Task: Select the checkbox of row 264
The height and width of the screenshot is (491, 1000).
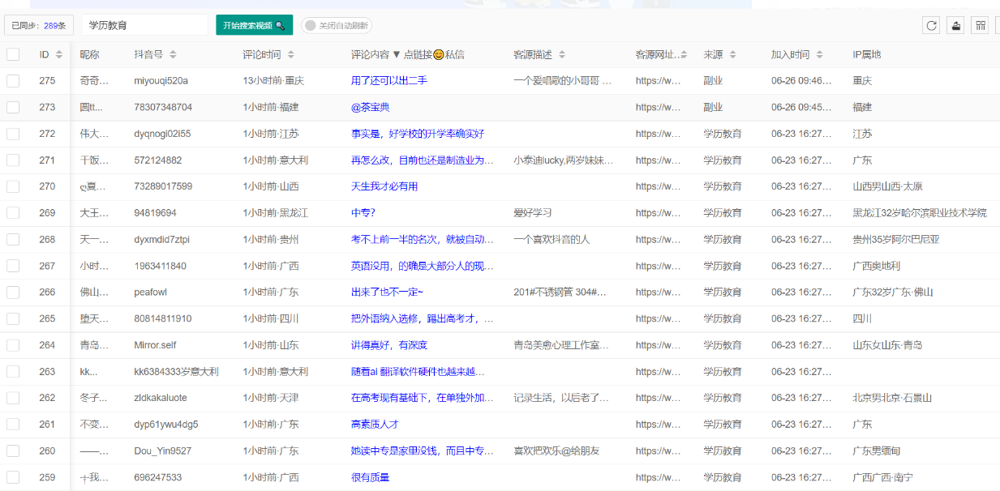Action: pyautogui.click(x=13, y=345)
